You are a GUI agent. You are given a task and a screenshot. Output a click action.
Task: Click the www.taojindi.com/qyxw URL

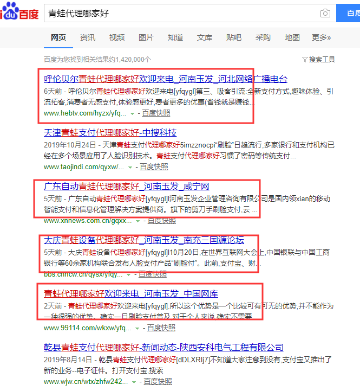[x=84, y=167]
